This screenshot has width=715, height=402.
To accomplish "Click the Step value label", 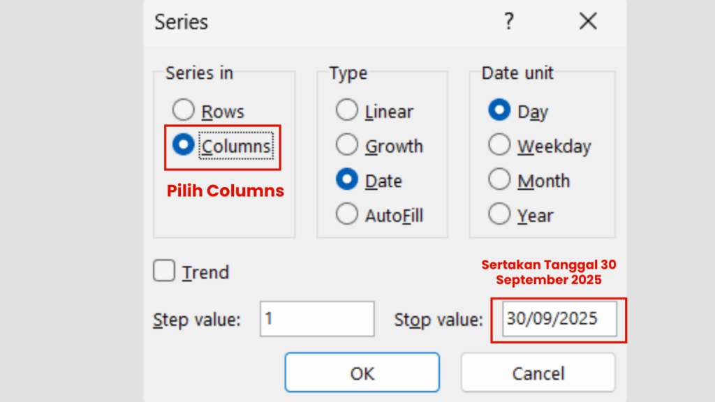I will (x=198, y=320).
